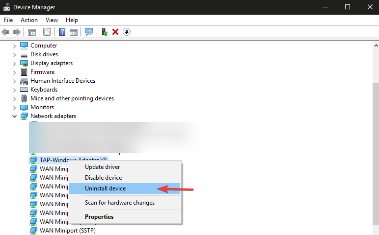Viewport: 379px width, 235px height.
Task: Close the Device Manager window
Action: [370, 7]
